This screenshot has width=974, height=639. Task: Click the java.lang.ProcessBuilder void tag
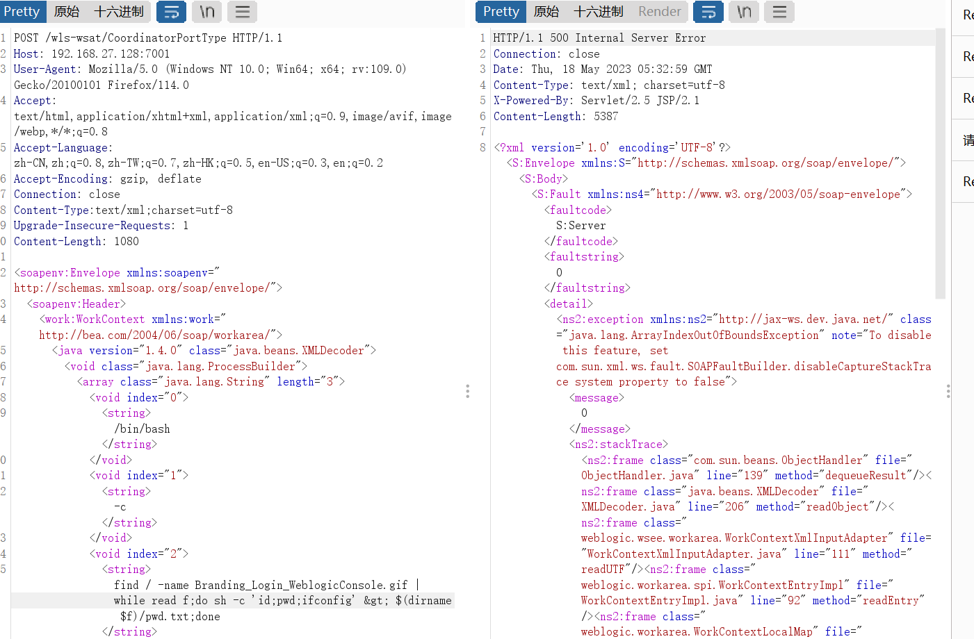click(186, 367)
